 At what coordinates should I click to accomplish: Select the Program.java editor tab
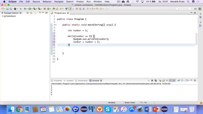pyautogui.click(x=60, y=13)
